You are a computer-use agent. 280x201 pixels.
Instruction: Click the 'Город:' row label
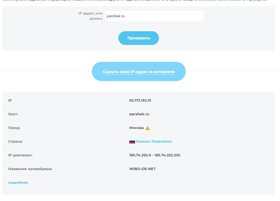(14, 128)
